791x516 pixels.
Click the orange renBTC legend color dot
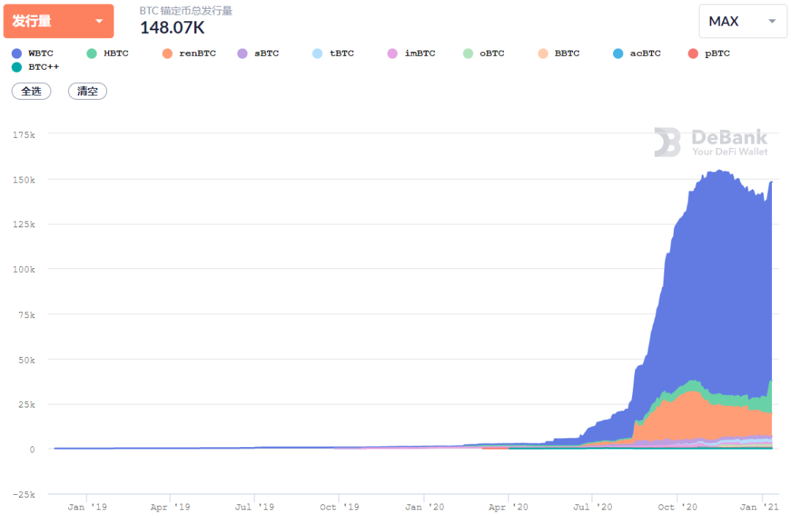[168, 54]
